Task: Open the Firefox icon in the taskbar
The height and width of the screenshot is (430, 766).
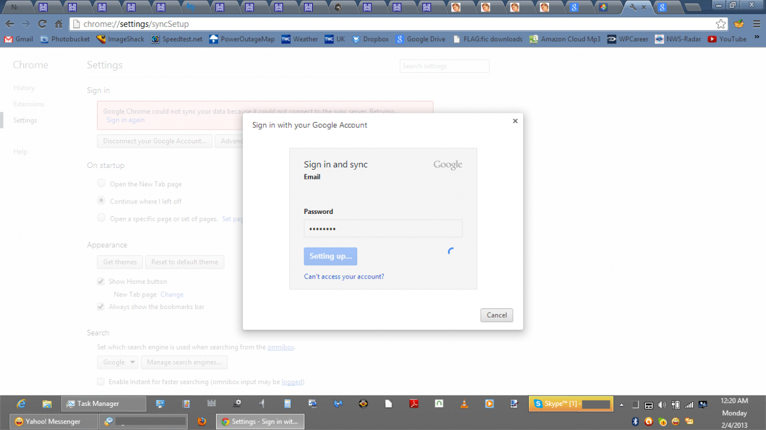Action: (x=202, y=421)
